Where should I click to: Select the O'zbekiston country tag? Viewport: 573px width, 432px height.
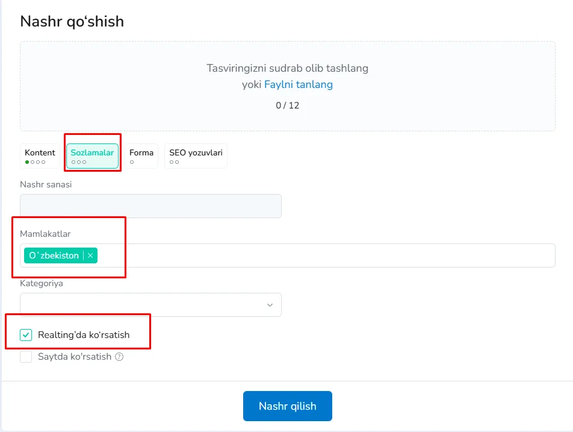(55, 255)
